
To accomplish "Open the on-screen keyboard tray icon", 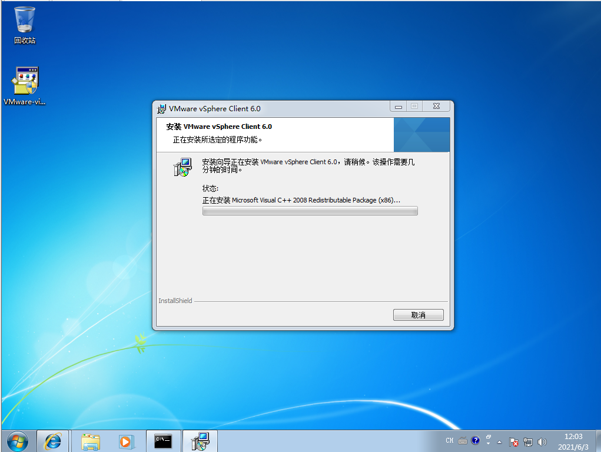I will coord(463,441).
